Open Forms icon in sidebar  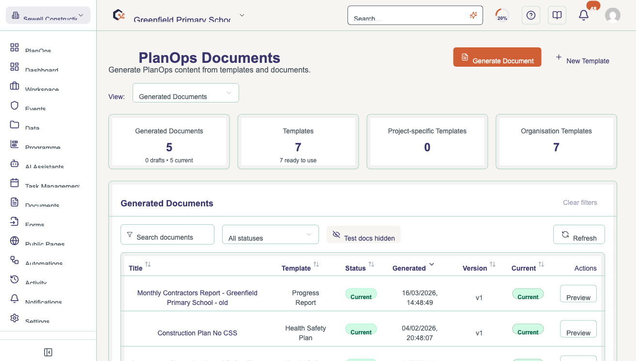(15, 221)
